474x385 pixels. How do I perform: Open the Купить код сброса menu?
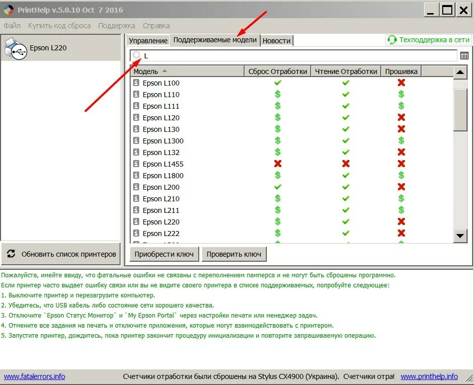point(60,26)
